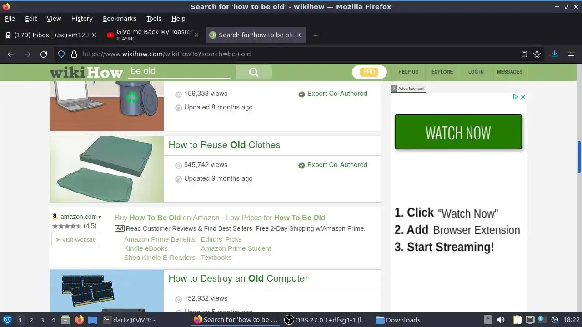
Task: Click Shop Kindle E-Readers link
Action: (160, 258)
